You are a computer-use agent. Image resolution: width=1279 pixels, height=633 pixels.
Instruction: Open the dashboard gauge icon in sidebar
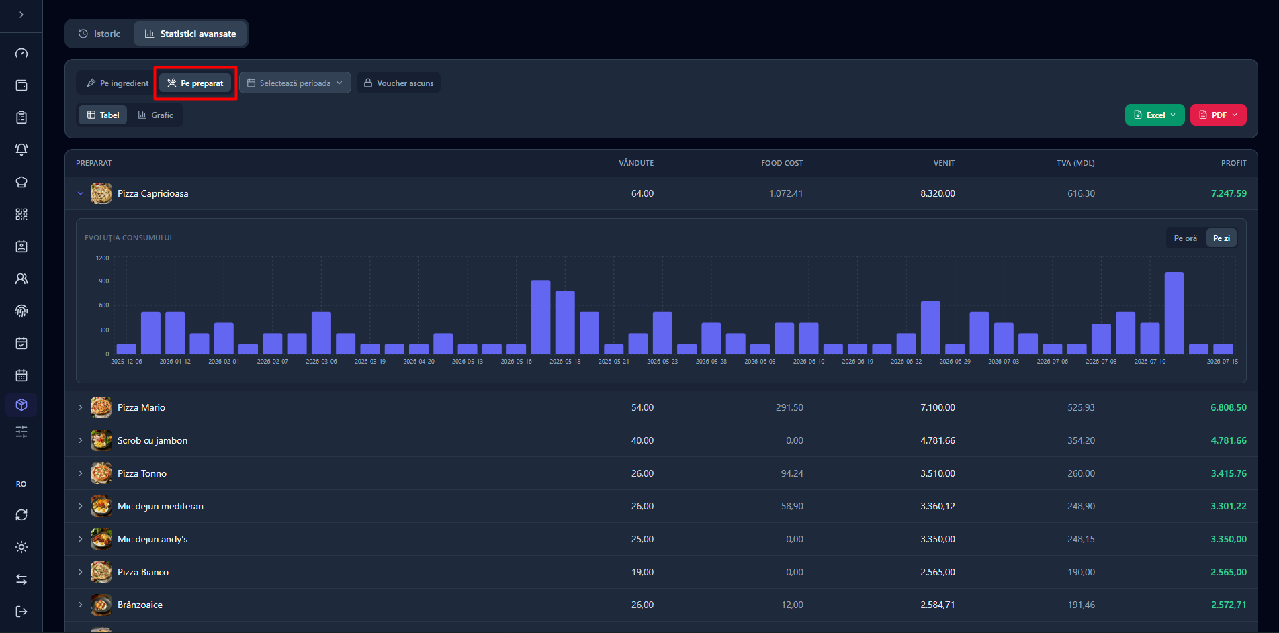tap(21, 53)
